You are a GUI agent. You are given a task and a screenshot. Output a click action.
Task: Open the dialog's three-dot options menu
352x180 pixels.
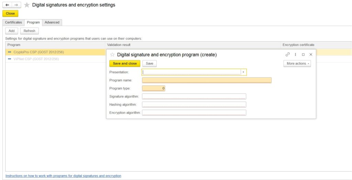click(x=295, y=55)
